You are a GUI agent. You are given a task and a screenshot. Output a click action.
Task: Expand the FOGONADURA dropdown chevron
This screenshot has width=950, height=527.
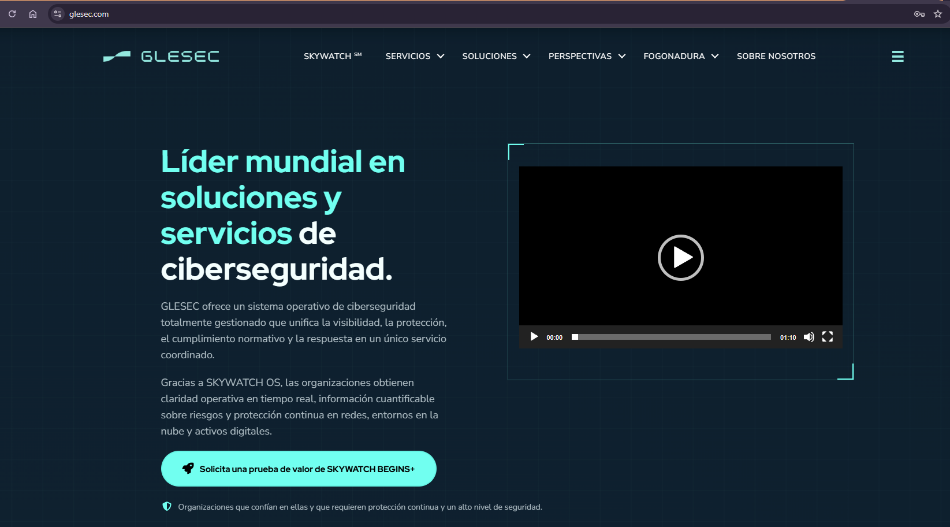point(715,56)
